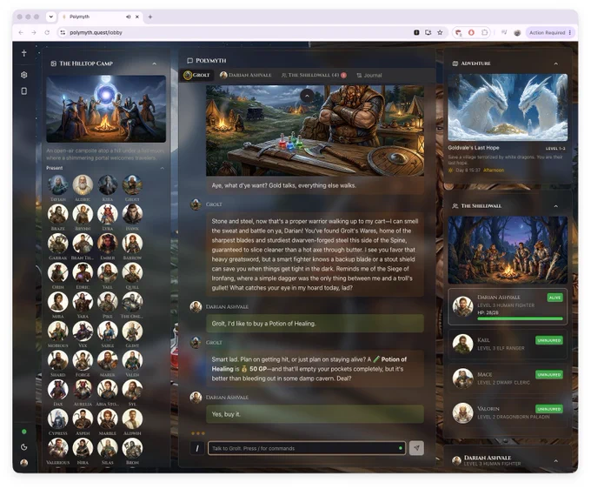The width and height of the screenshot is (591, 489).
Task: Click Vex avatar in Present list
Action: pyautogui.click(x=83, y=331)
